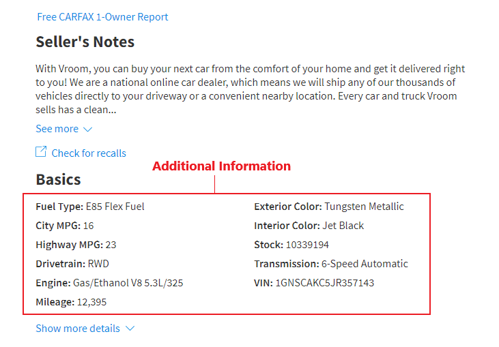The height and width of the screenshot is (347, 499).
Task: Click the VIN number 1GNSCAKC5JR357143
Action: click(x=325, y=283)
